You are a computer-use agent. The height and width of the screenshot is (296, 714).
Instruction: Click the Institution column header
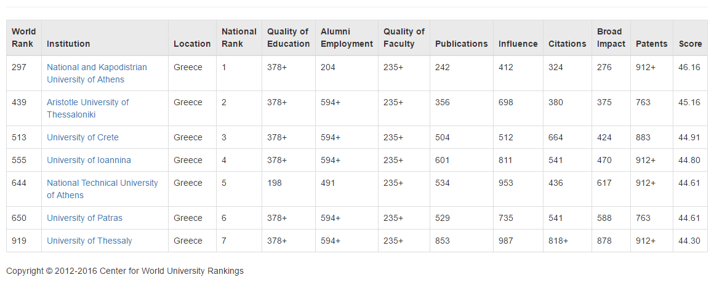click(x=68, y=44)
